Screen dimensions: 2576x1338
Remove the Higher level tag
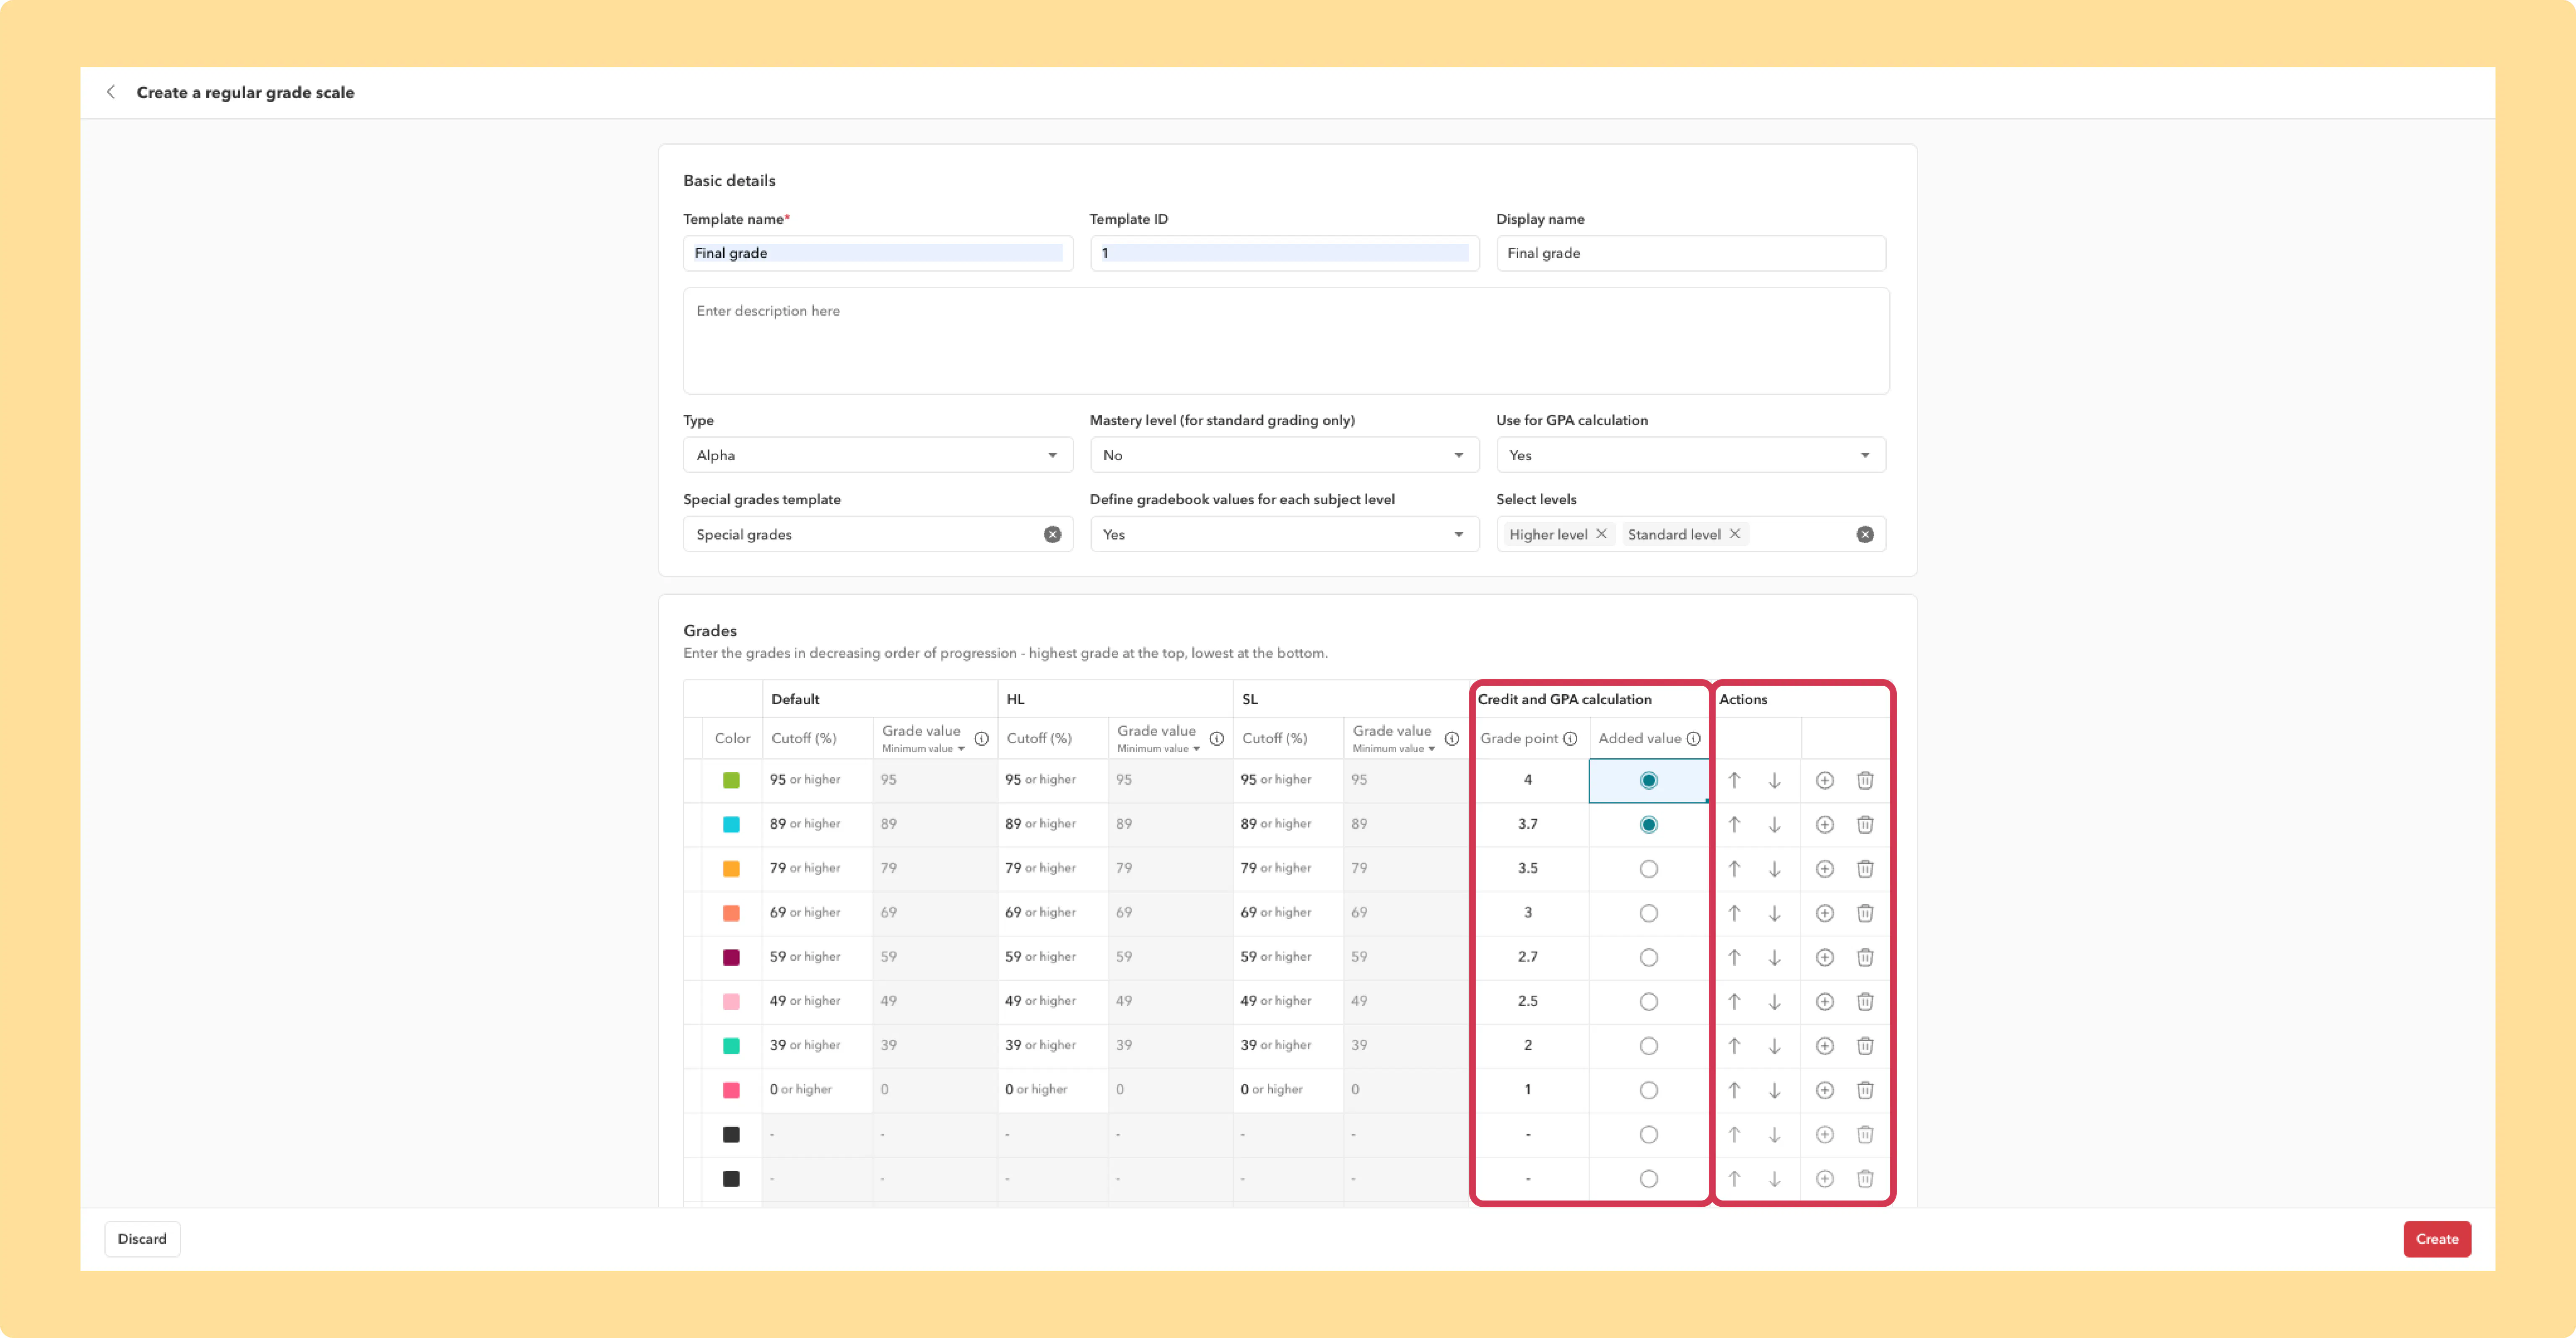[1601, 534]
